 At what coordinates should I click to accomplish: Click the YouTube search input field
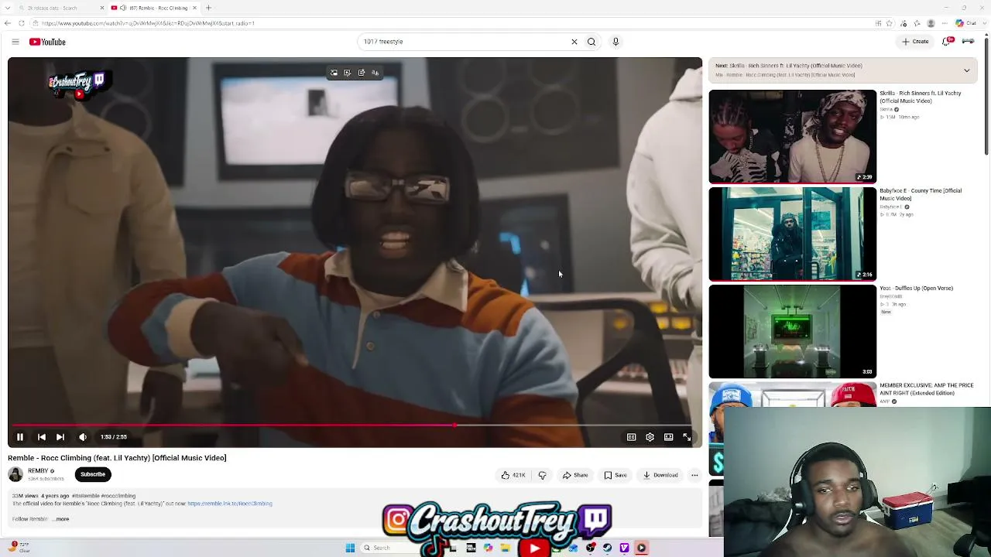(x=463, y=42)
